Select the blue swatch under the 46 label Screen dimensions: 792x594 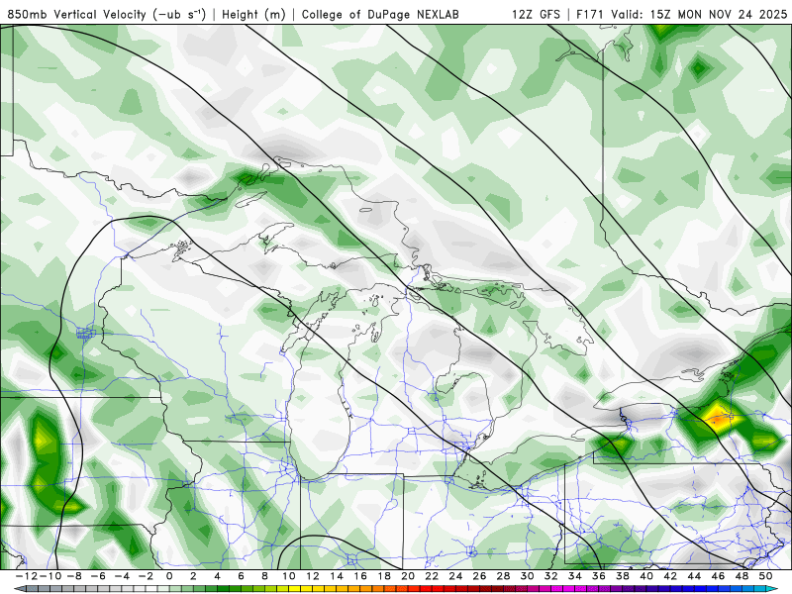click(724, 589)
